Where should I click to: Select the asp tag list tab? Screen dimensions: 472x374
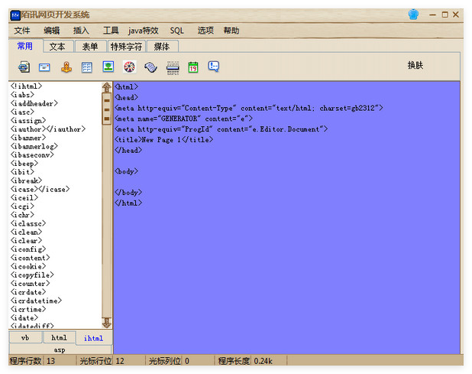60,350
